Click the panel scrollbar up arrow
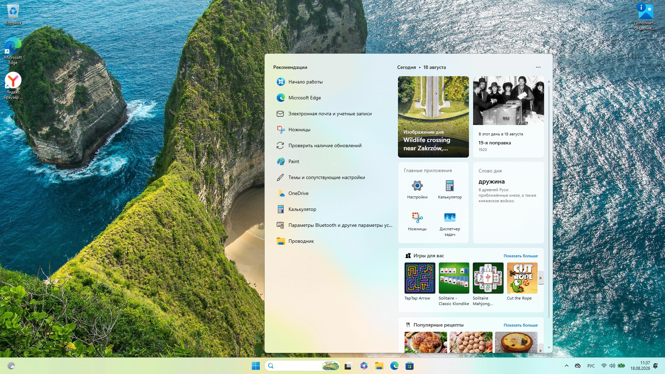The image size is (665, 374). [x=549, y=81]
